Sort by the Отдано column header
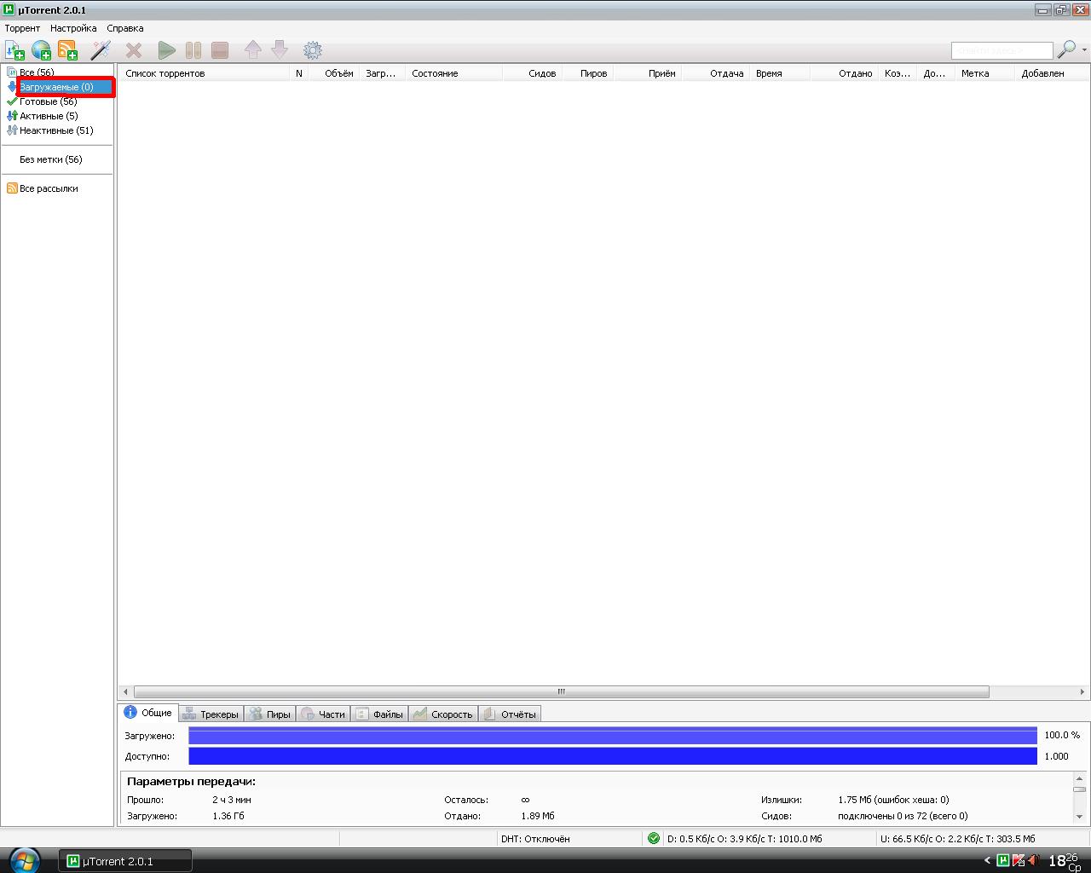The width and height of the screenshot is (1091, 873). point(844,73)
